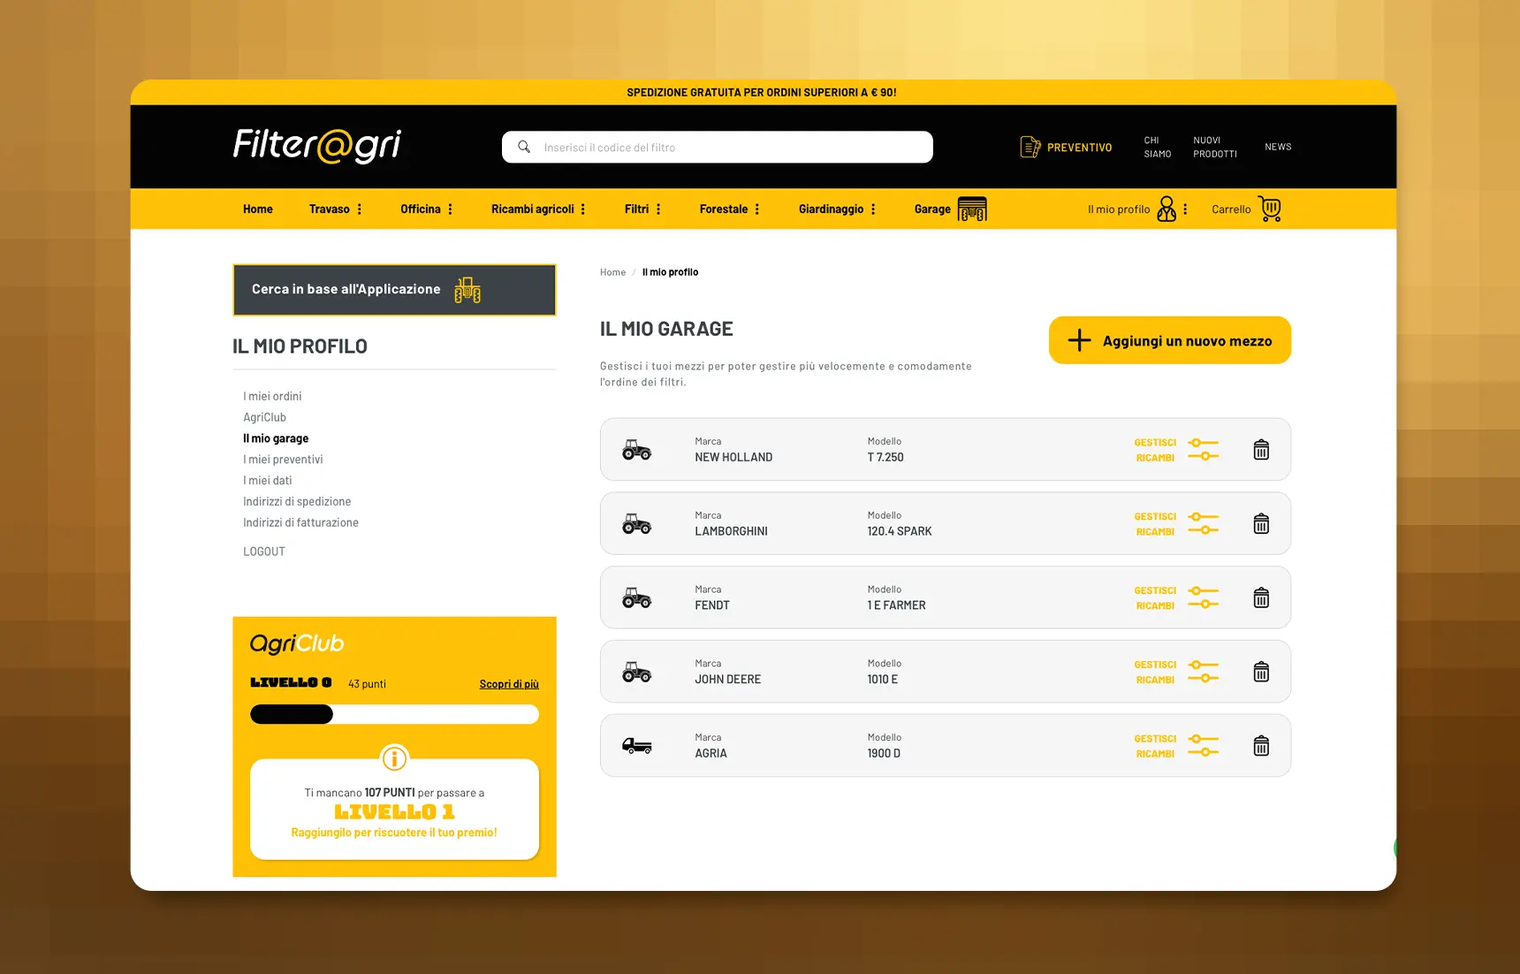
Task: Click 'T 7.250' model text
Action: pos(885,457)
